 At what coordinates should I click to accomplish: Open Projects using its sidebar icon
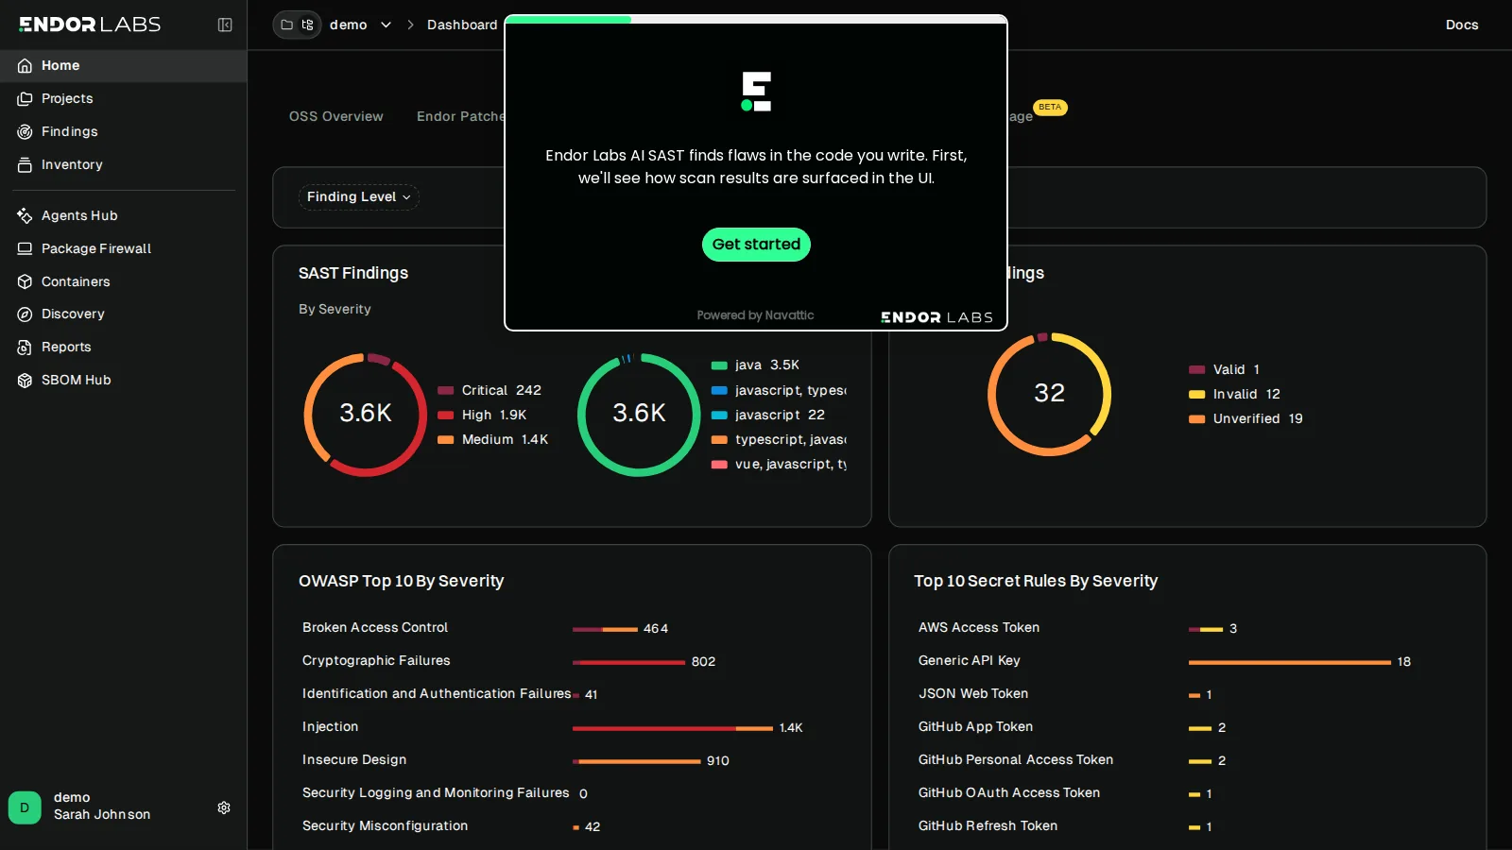(25, 99)
